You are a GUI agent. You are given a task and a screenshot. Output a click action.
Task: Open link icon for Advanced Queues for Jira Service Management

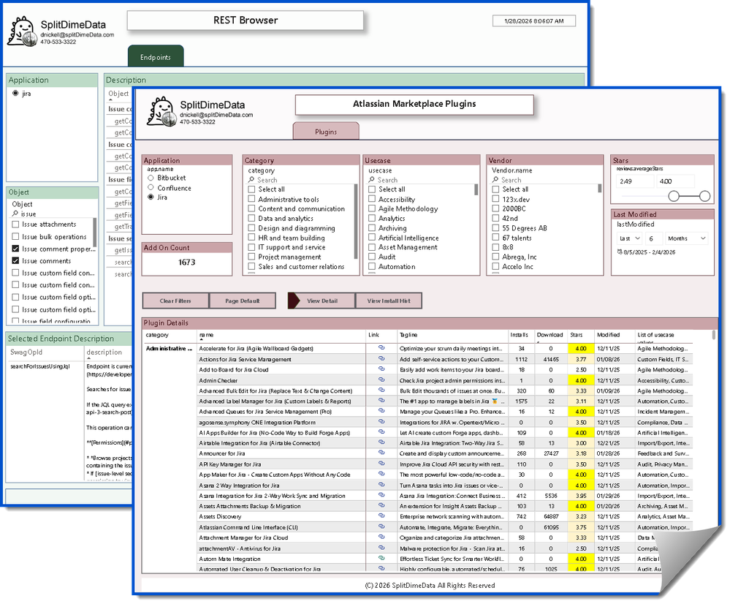[x=381, y=411]
